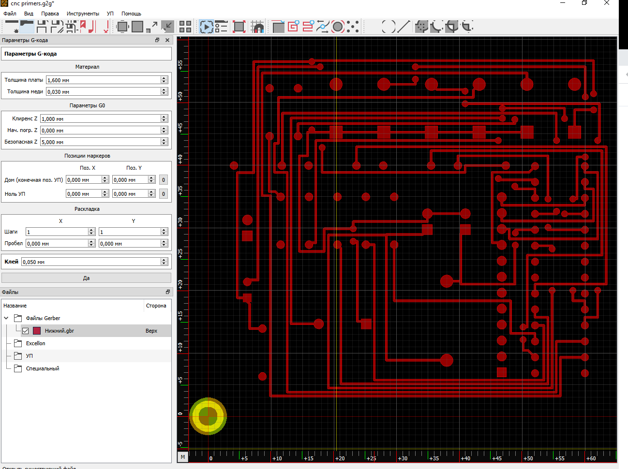Screen dimensions: 628x469
Task: Click the Дом Поз. X stepper arrows
Action: pyautogui.click(x=105, y=180)
